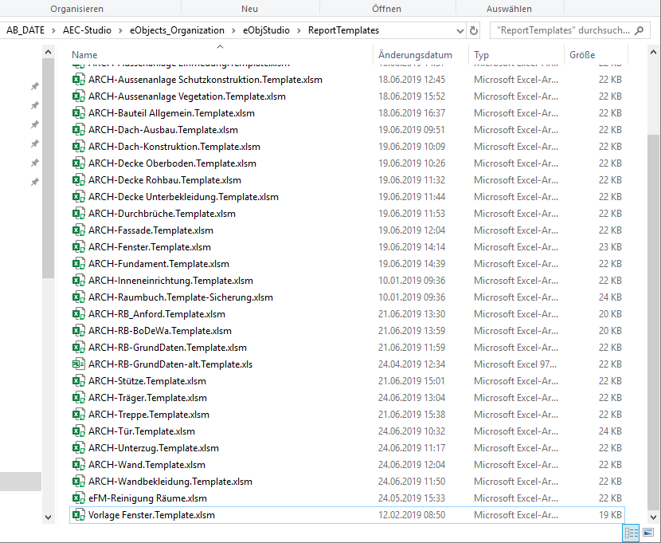
Task: Click Excel icon of ARCH-Dach-Konstruktion file
Action: pyautogui.click(x=78, y=147)
